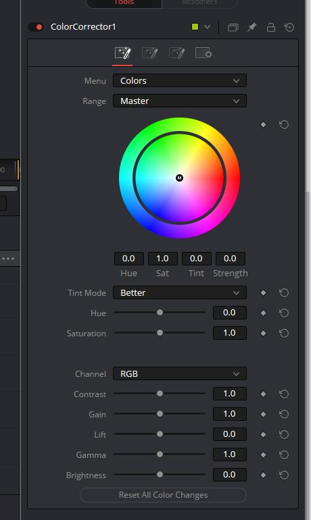Reset the Contrast slider
311x520 pixels.
(284, 394)
